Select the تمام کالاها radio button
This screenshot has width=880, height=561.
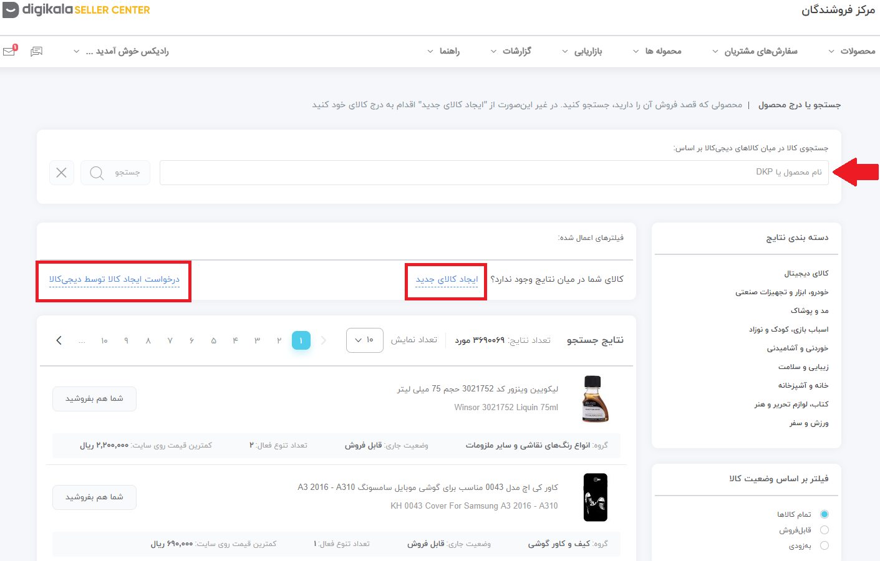point(824,514)
